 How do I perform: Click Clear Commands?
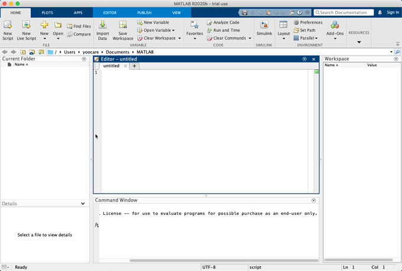point(226,38)
